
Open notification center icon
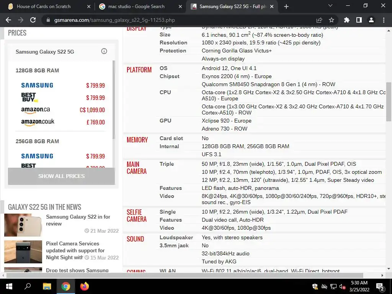click(x=380, y=286)
